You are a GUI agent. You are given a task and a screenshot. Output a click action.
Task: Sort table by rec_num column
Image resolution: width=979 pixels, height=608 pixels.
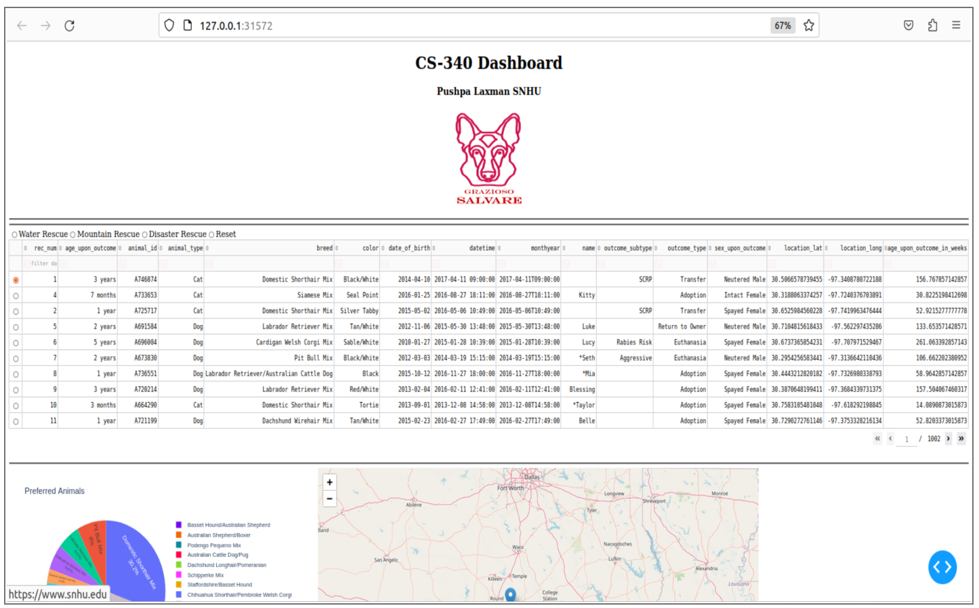(26, 248)
